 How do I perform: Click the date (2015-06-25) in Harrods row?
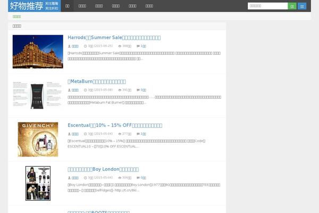point(103,46)
